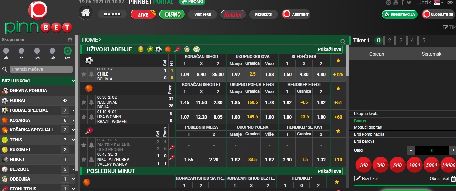Open the Instagram social link

tap(389, 2)
